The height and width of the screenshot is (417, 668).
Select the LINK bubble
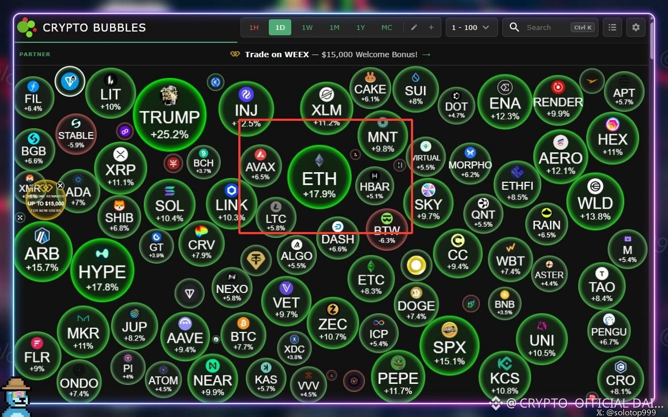click(x=232, y=204)
